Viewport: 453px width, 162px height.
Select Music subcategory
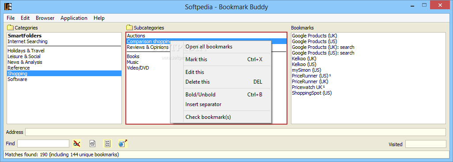pyautogui.click(x=132, y=62)
